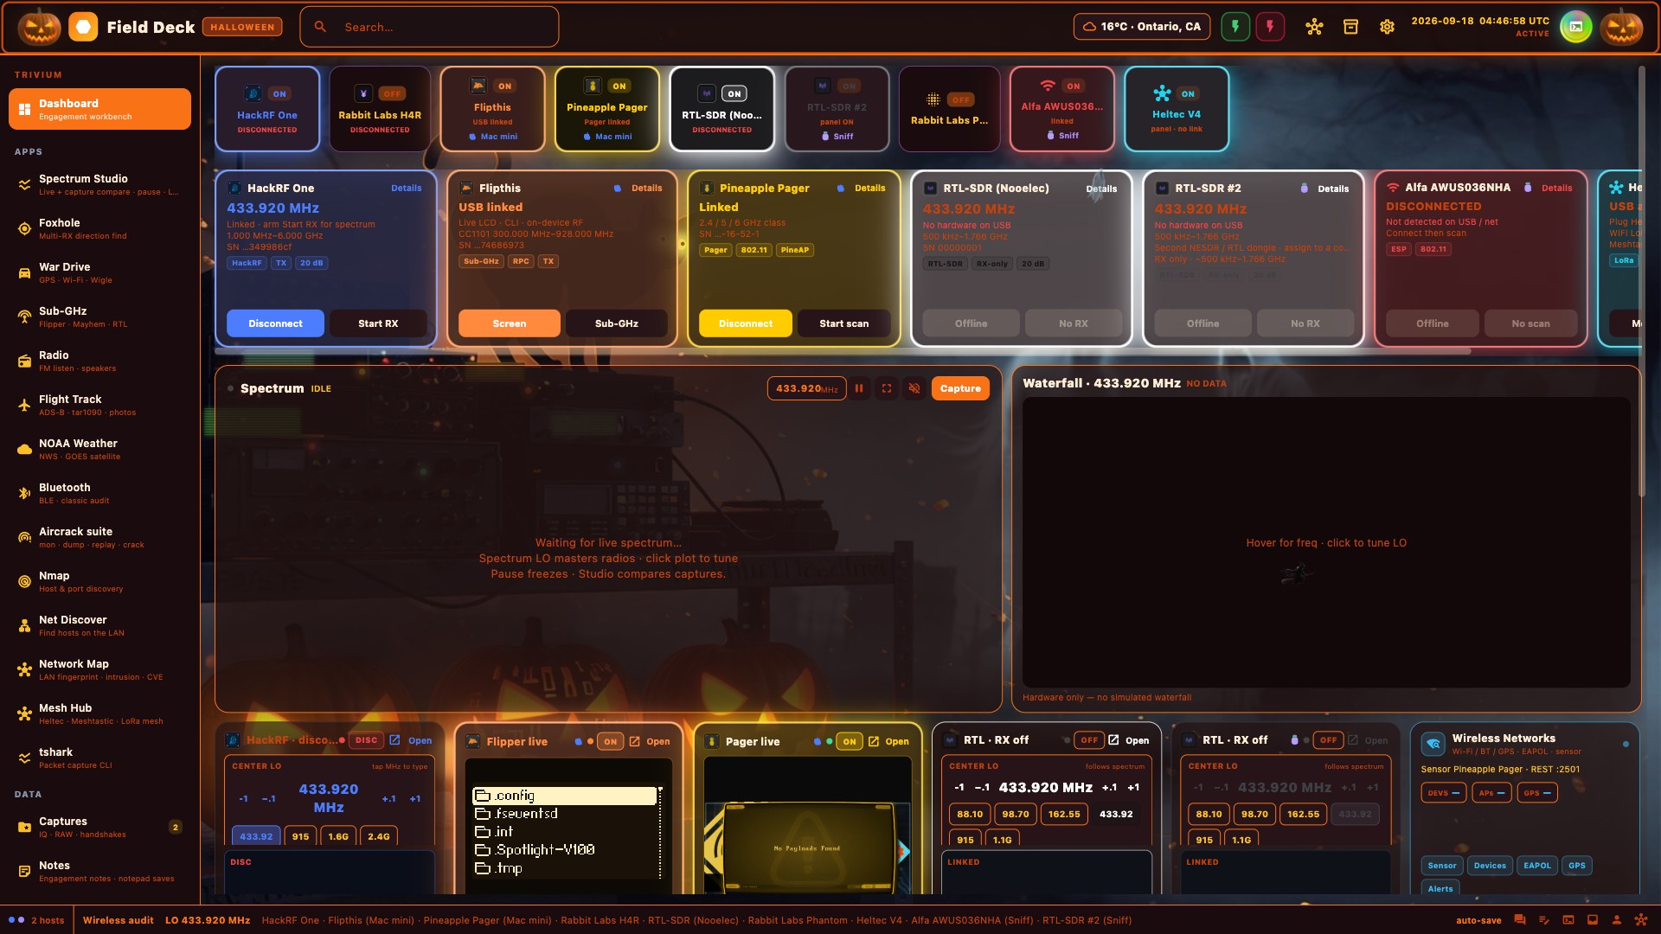Toggle the Pineapple Pager tile ON switch
Screen dimensions: 1661x934
pyautogui.click(x=619, y=86)
